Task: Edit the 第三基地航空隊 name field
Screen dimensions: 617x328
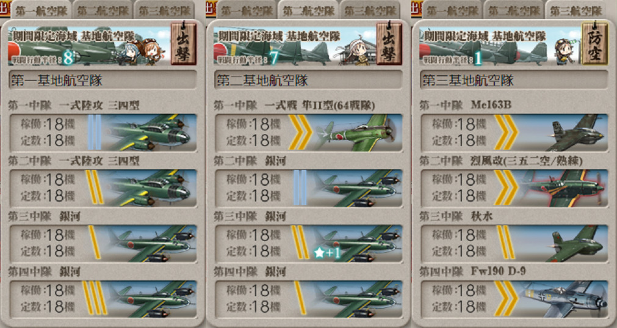Action: 514,81
